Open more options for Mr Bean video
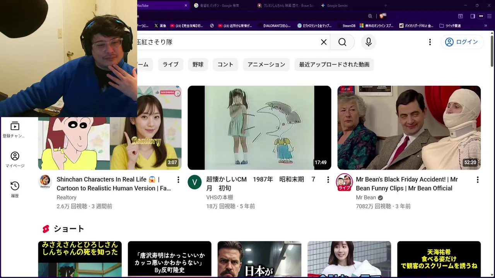Image resolution: width=495 pixels, height=278 pixels. pos(478,180)
